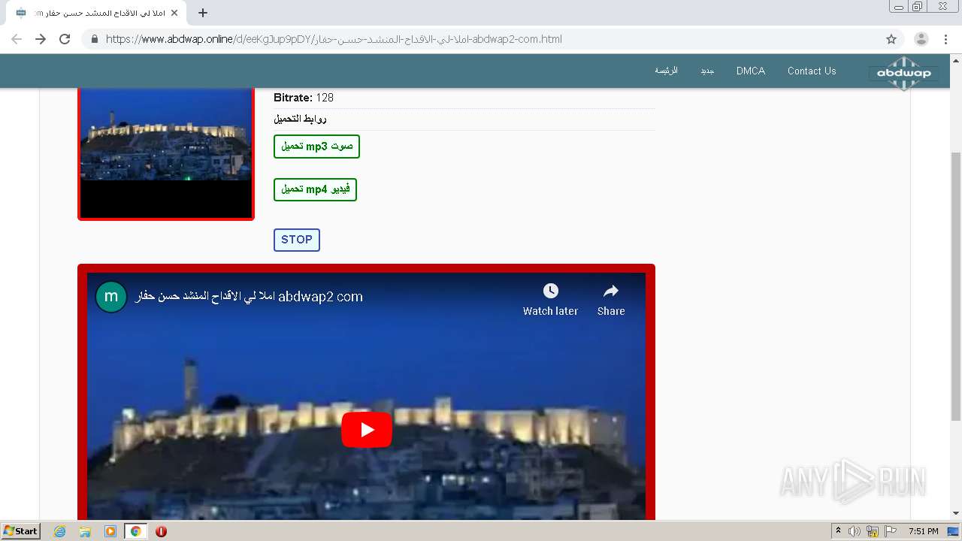Click the Bitrate: 128 text
962x541 pixels.
(x=304, y=98)
